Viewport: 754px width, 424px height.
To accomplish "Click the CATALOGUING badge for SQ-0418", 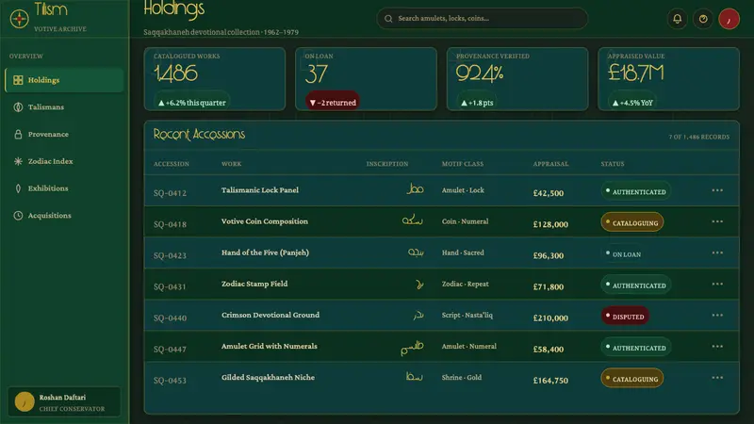I will [631, 222].
